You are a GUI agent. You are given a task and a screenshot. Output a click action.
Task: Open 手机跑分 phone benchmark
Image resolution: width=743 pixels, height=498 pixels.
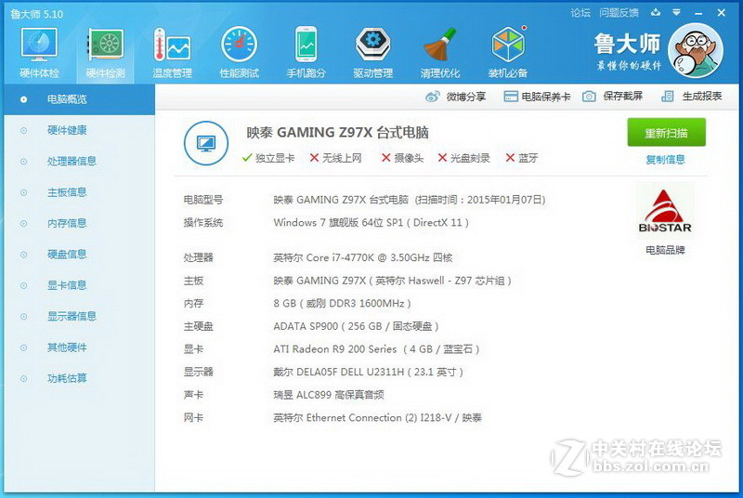coord(306,53)
